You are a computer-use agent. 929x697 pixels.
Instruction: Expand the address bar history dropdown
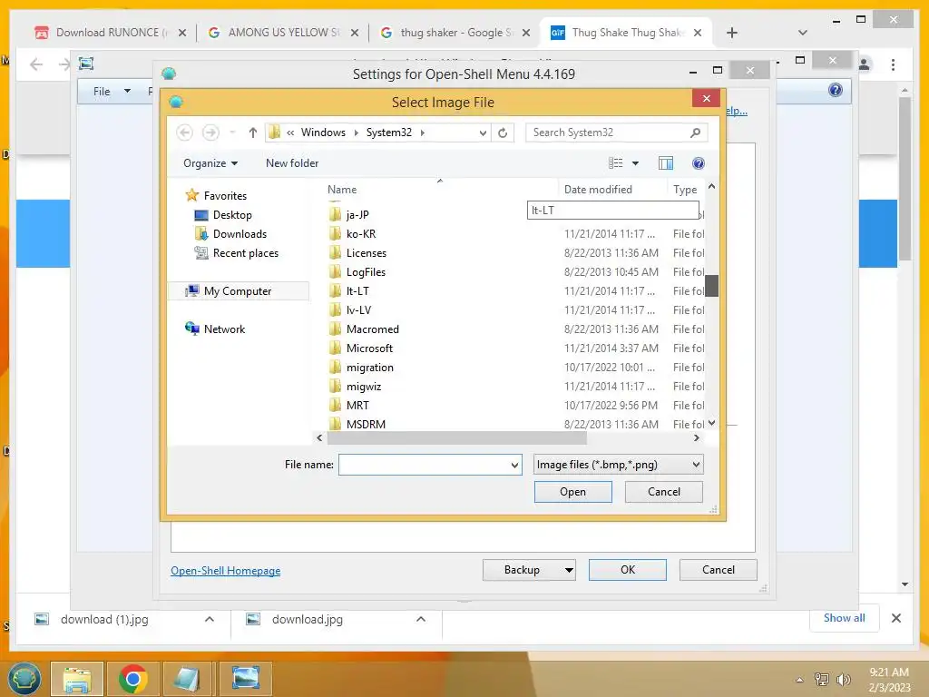point(483,133)
